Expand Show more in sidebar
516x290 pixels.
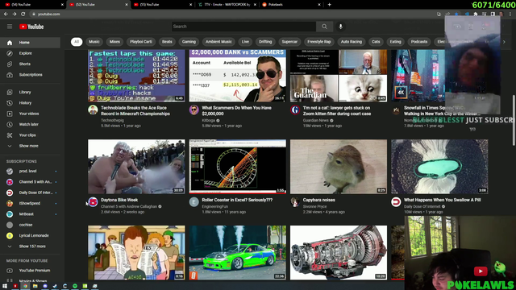click(x=30, y=146)
